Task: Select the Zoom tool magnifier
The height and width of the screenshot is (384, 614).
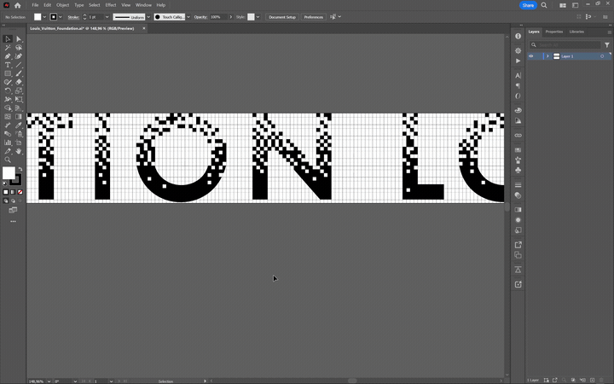Action: point(8,160)
